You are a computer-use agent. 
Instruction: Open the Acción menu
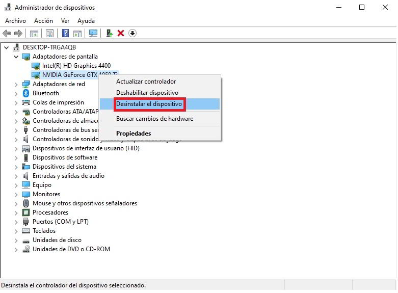(43, 21)
